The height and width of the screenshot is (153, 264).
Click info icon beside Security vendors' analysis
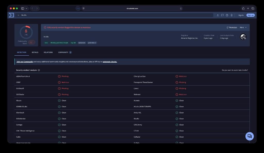pyautogui.click(x=39, y=70)
